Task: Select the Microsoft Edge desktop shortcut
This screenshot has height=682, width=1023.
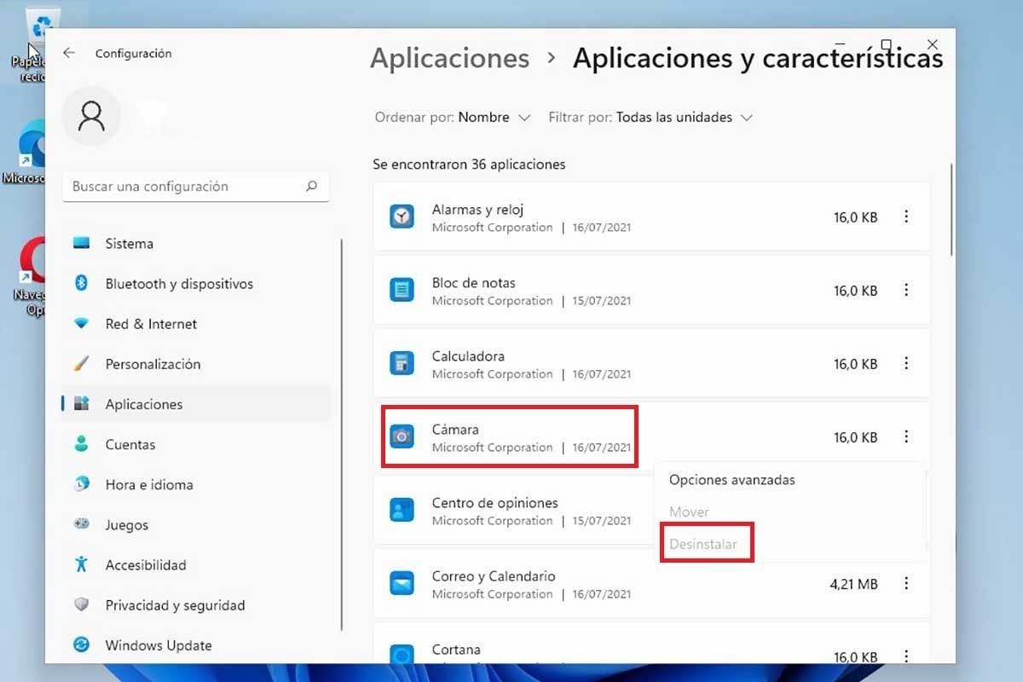Action: pyautogui.click(x=26, y=153)
